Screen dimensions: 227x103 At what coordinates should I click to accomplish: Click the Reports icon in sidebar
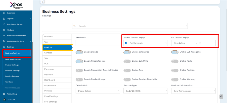4,19
